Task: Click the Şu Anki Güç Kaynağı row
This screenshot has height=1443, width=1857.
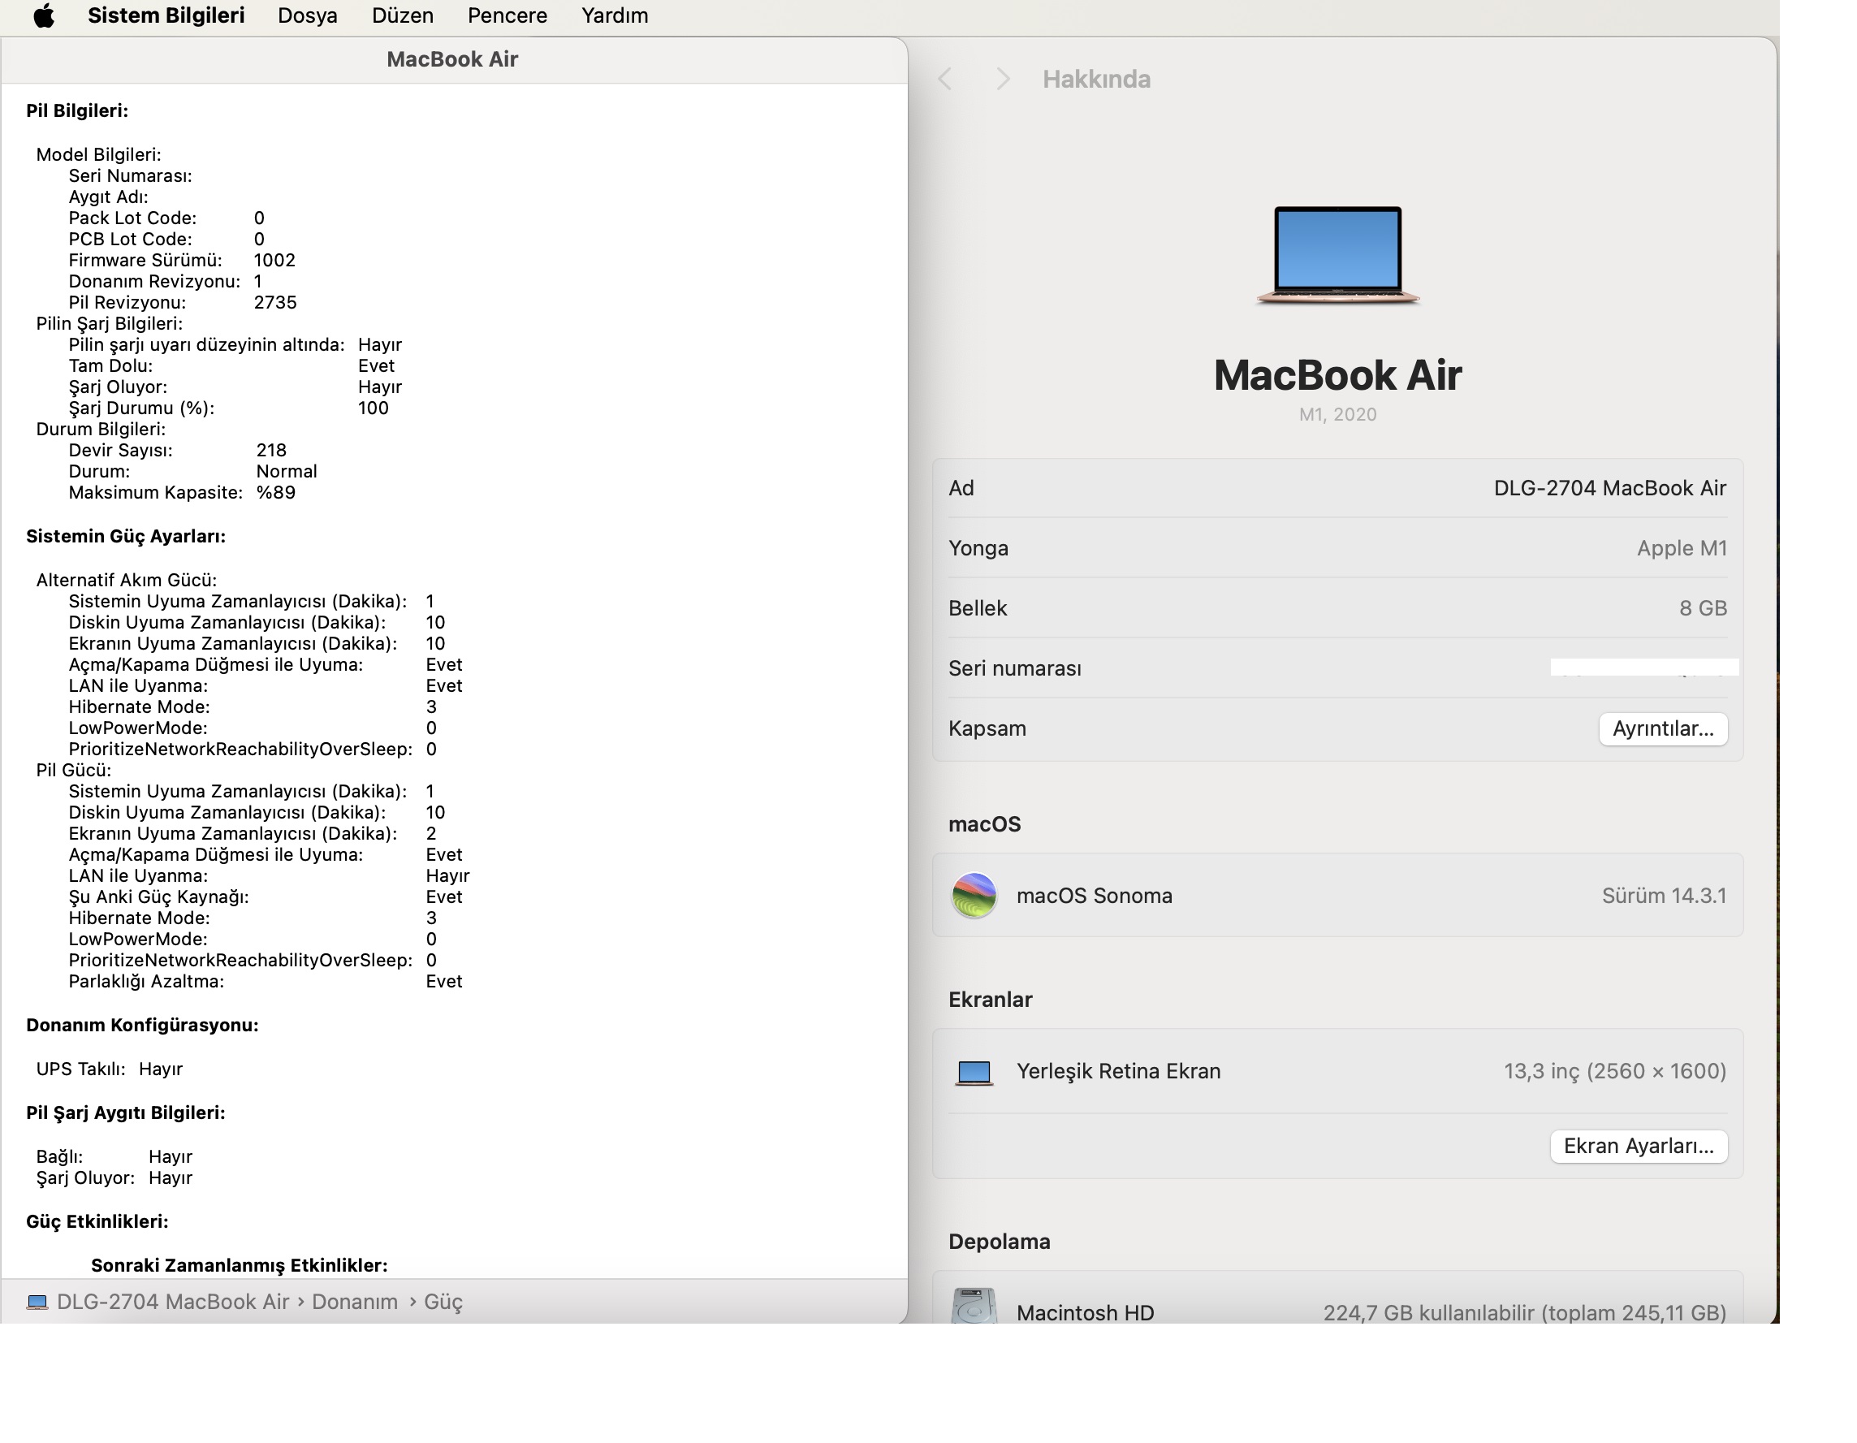Action: (x=266, y=897)
